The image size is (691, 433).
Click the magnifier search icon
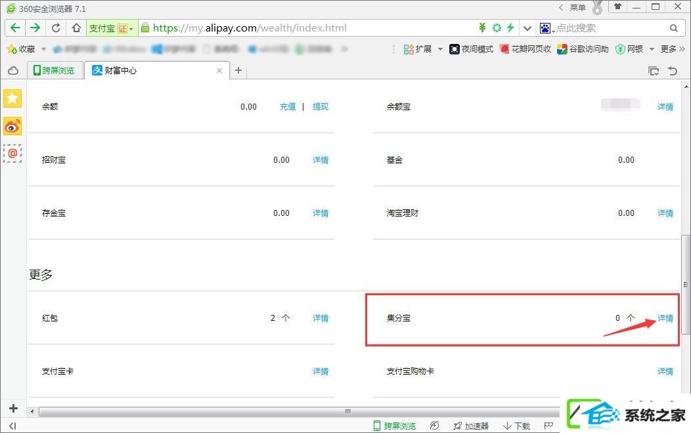coord(673,28)
